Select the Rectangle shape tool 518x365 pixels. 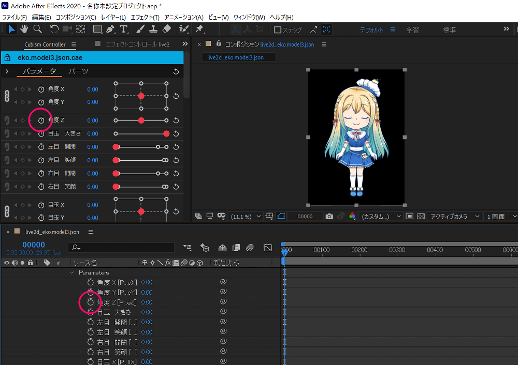pos(97,29)
